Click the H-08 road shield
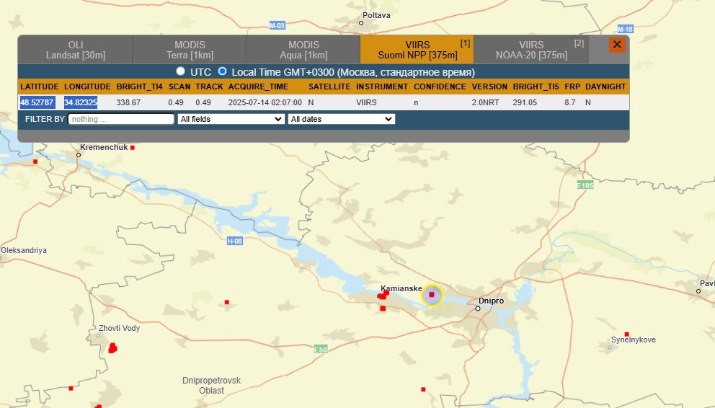The image size is (715, 408). click(x=235, y=241)
